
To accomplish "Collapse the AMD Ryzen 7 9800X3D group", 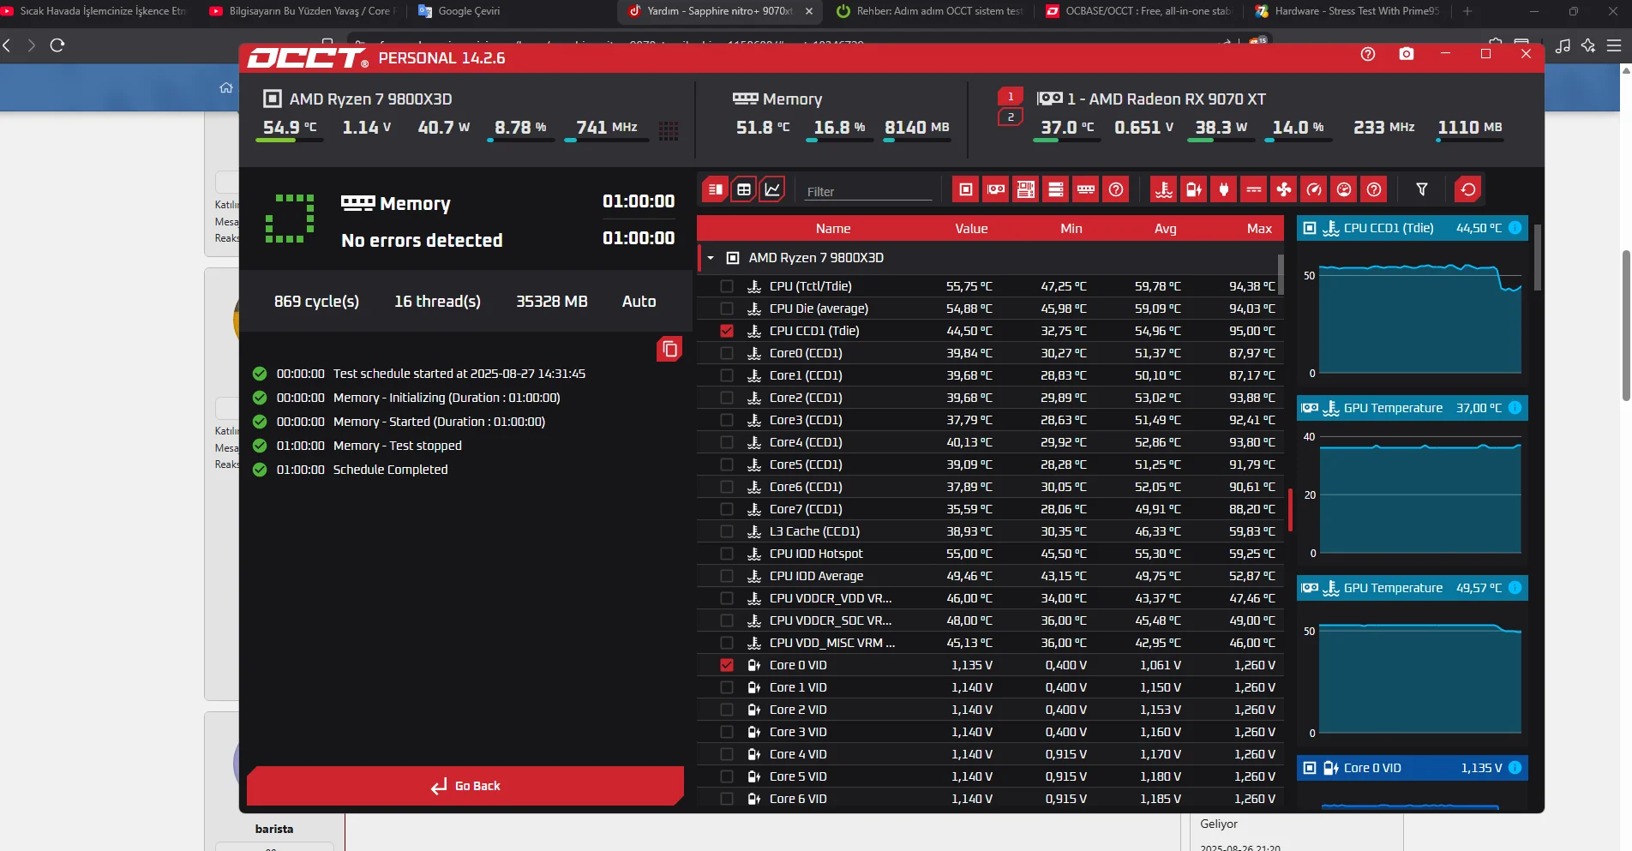I will click(711, 258).
